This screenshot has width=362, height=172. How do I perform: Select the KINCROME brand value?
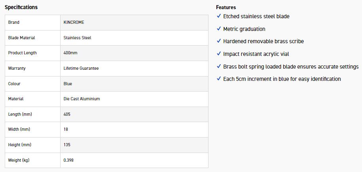(x=74, y=23)
